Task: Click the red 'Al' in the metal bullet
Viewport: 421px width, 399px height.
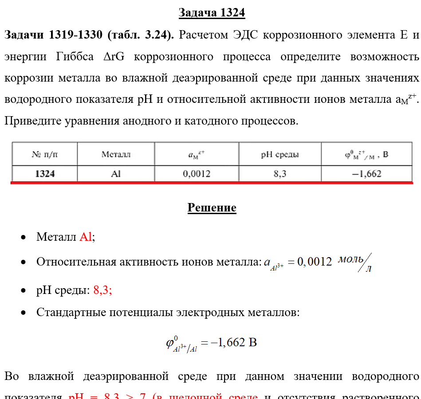Action: [86, 237]
